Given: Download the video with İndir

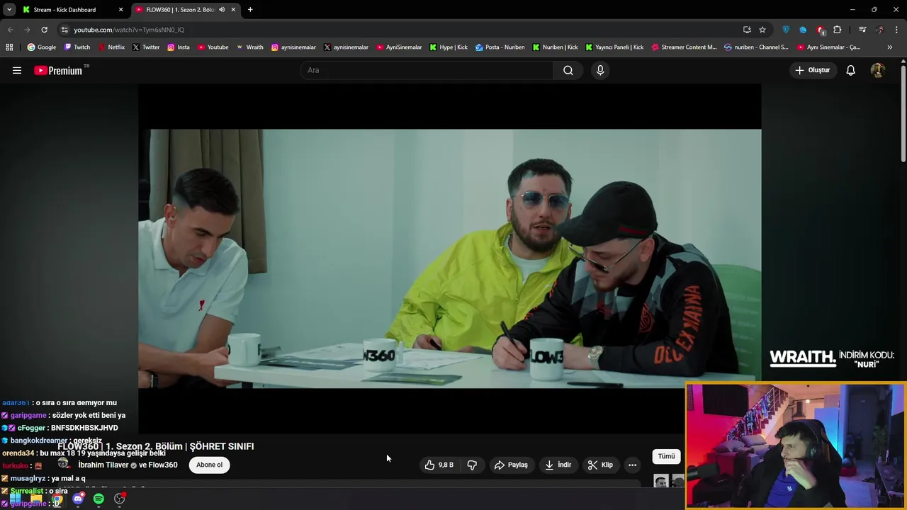Looking at the screenshot, I should [558, 465].
